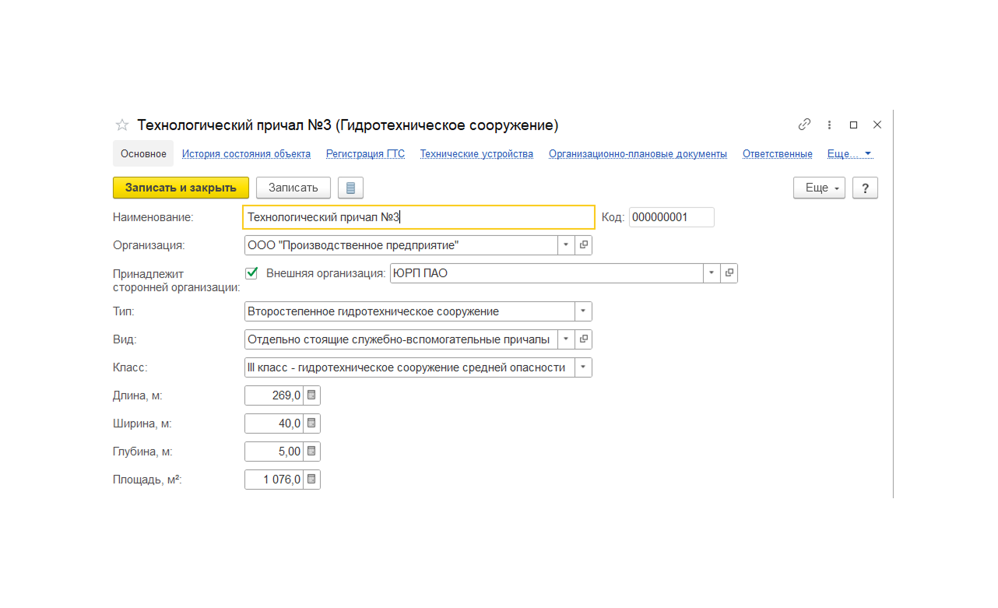Click the Записать и закрыть button
This screenshot has width=998, height=608.
coord(181,188)
